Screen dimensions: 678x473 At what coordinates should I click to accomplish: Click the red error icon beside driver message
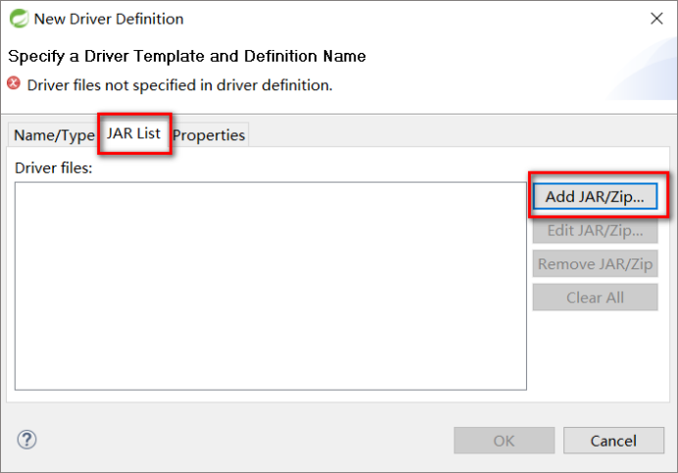pyautogui.click(x=14, y=83)
